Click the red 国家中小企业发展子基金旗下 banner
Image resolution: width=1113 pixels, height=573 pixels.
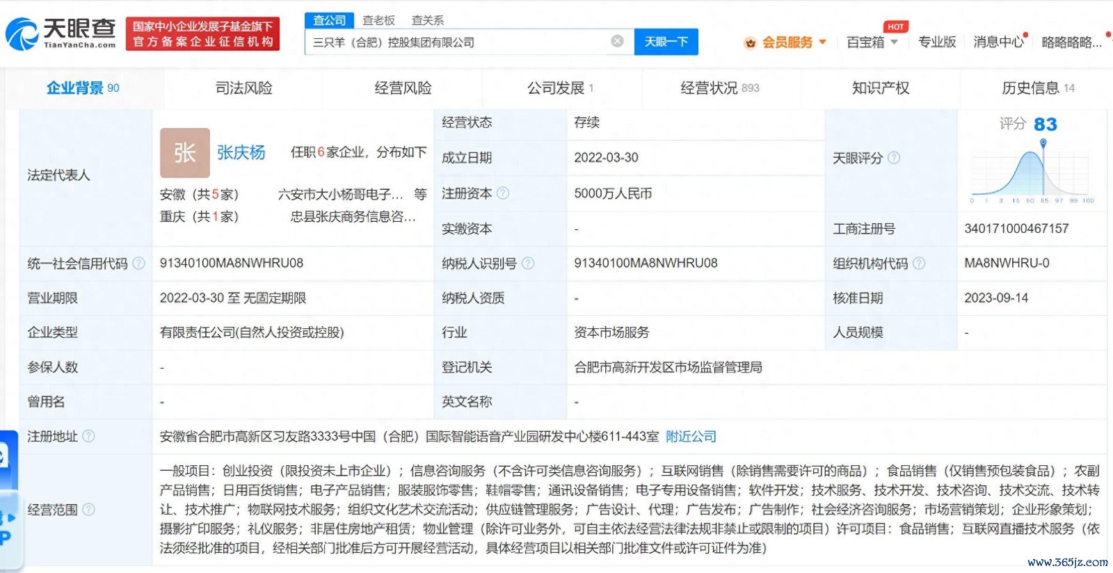(203, 34)
